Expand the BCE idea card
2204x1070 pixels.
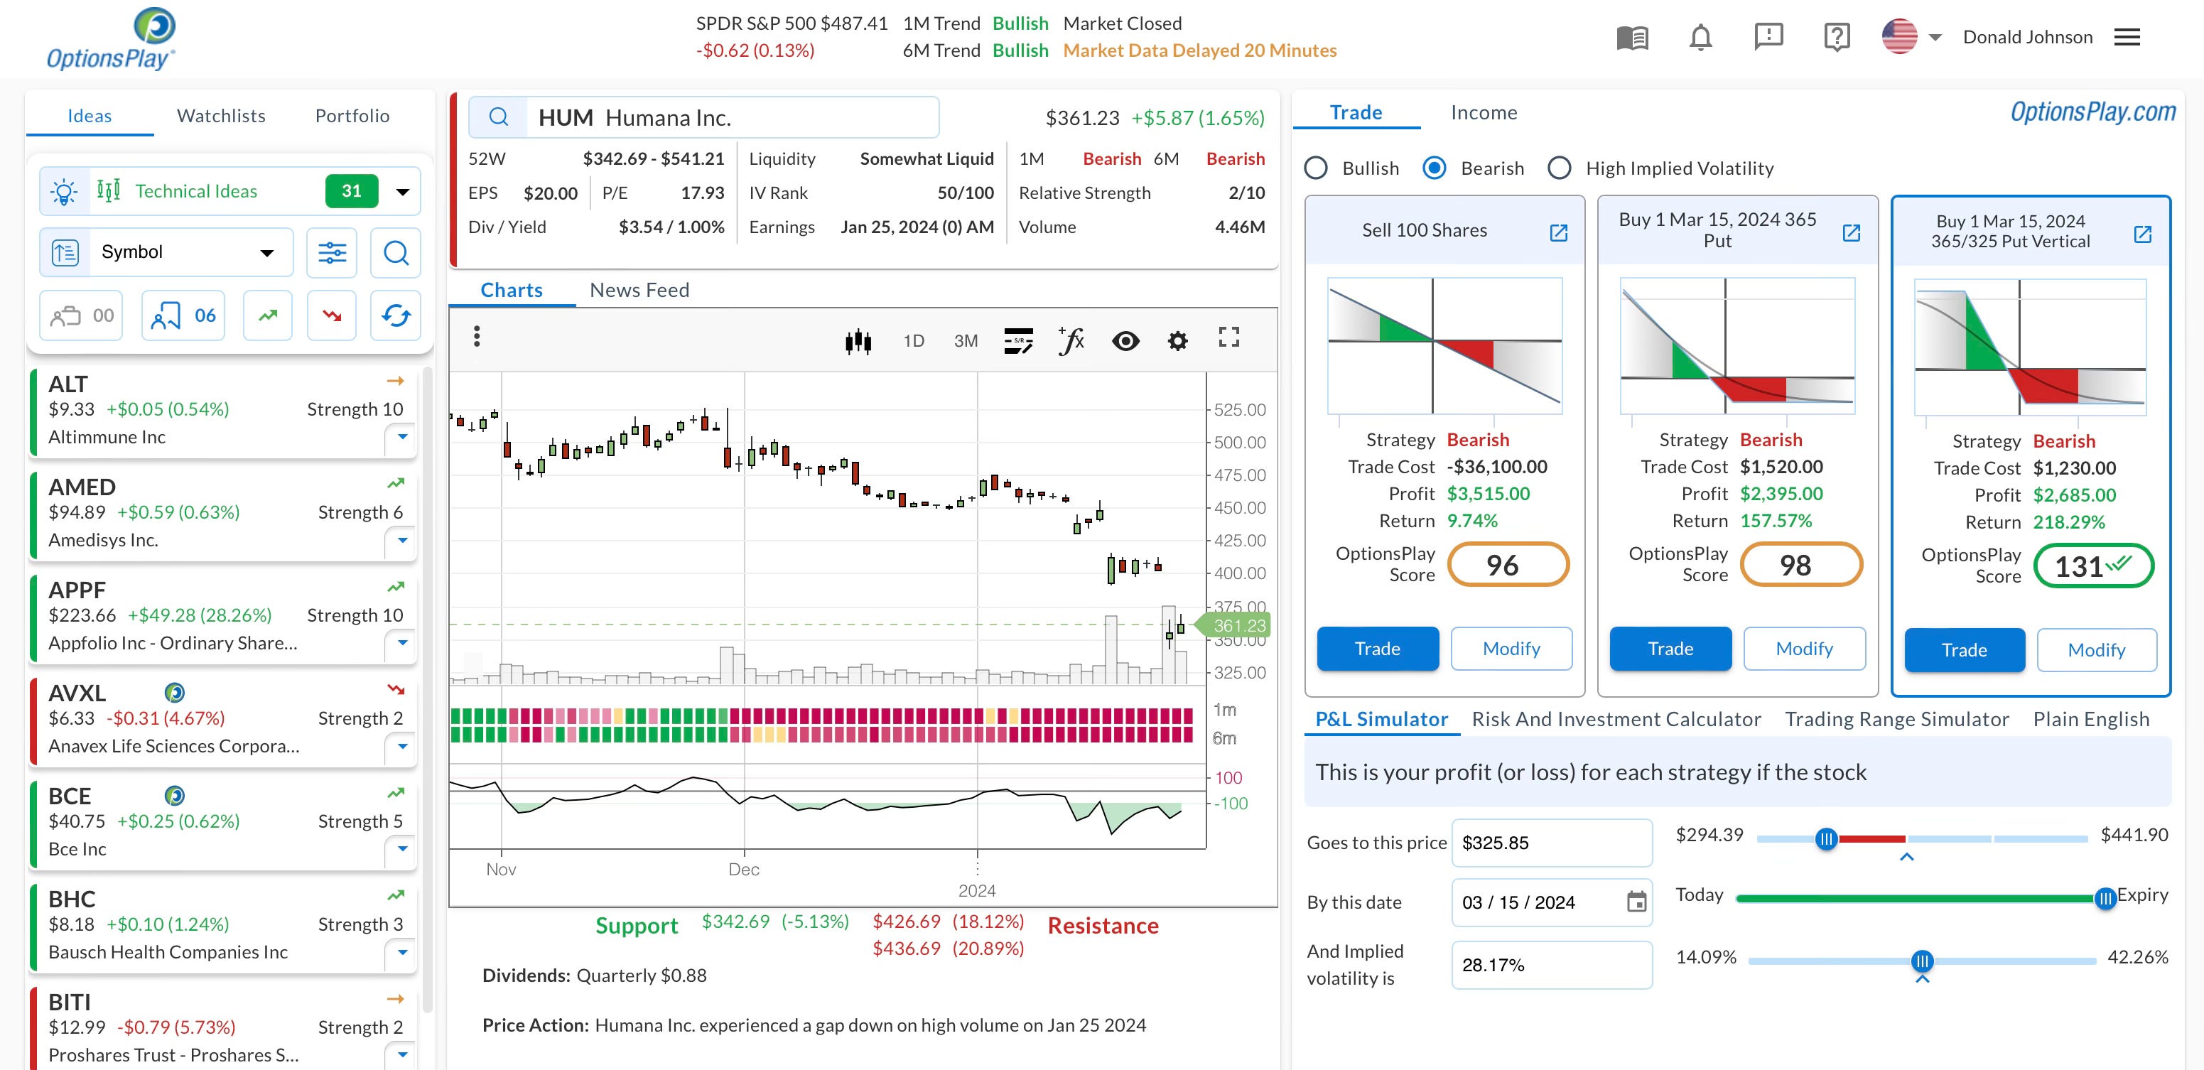point(402,849)
